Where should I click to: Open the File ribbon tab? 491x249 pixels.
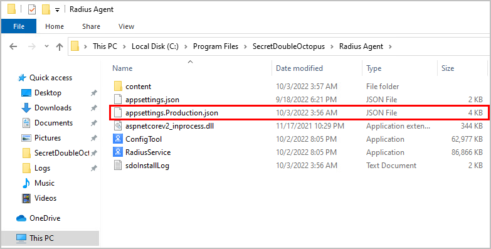click(19, 26)
